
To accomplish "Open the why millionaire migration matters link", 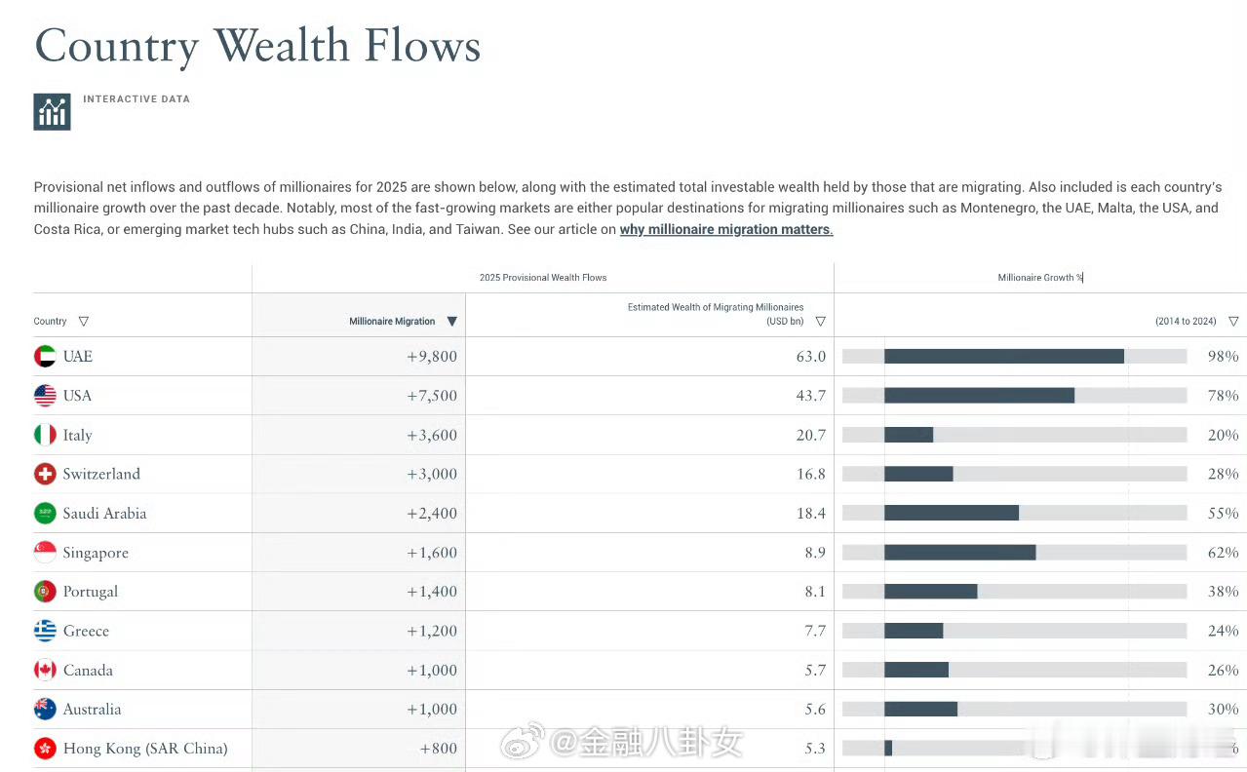I will click(x=726, y=230).
